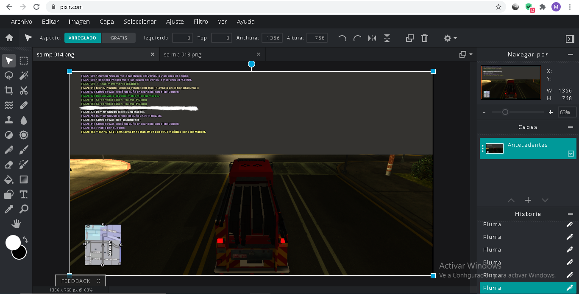The width and height of the screenshot is (579, 294).
Task: Select the Dodge/Burn tool
Action: (x=9, y=135)
